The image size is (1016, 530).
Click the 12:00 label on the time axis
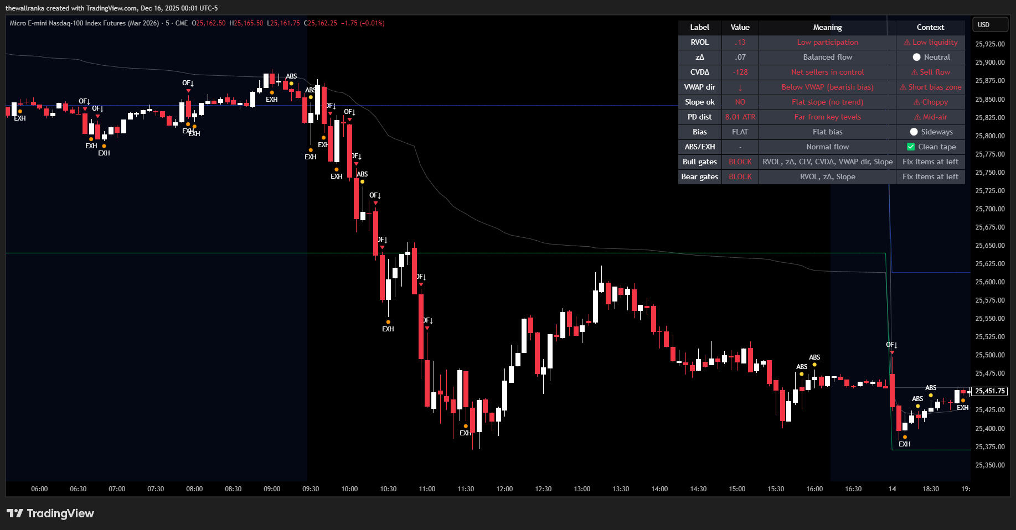pos(504,489)
